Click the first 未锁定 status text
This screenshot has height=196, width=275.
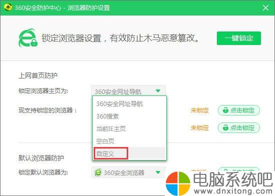199,110
